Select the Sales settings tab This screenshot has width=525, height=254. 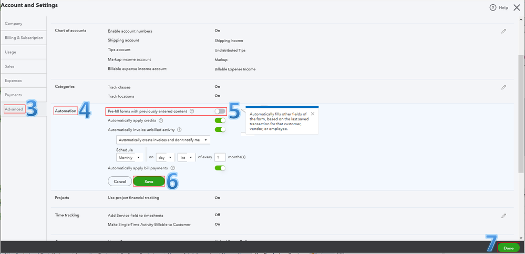[24, 66]
